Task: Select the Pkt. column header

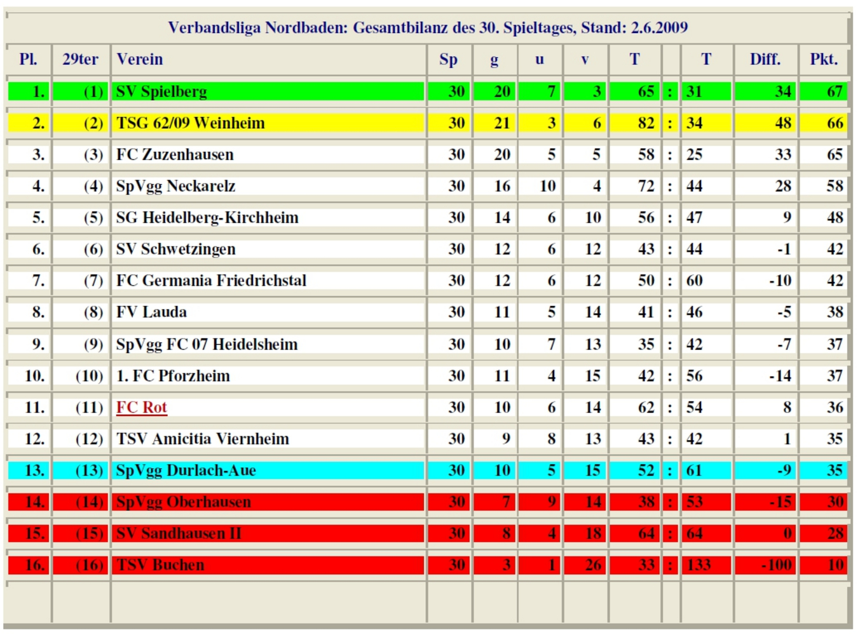Action: pyautogui.click(x=823, y=59)
